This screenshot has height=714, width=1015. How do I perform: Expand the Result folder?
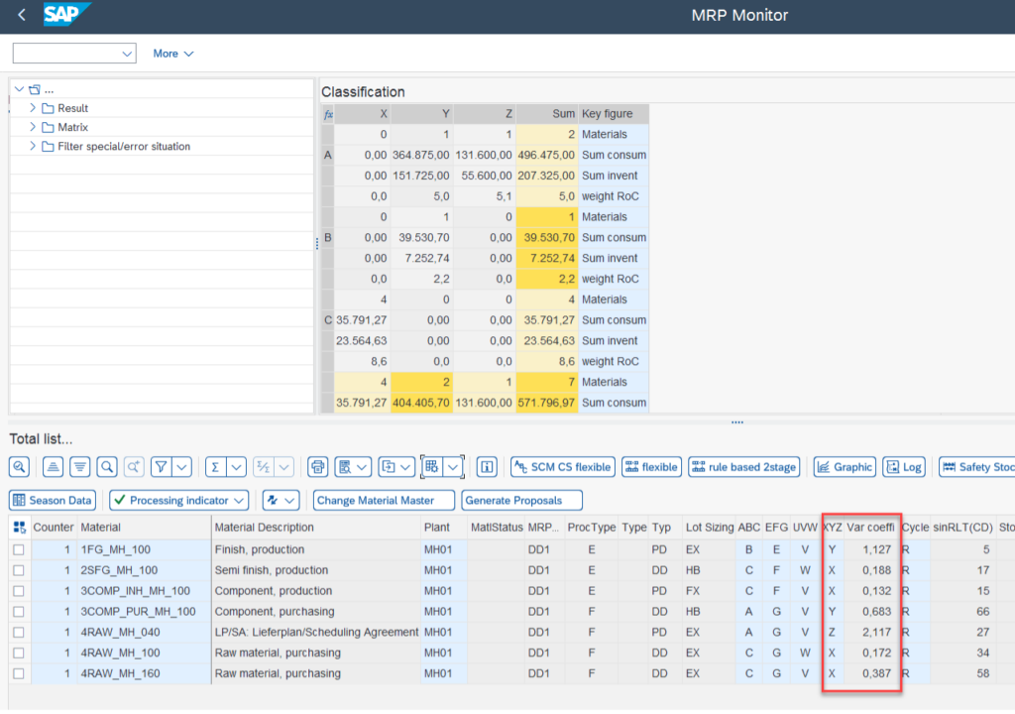33,108
